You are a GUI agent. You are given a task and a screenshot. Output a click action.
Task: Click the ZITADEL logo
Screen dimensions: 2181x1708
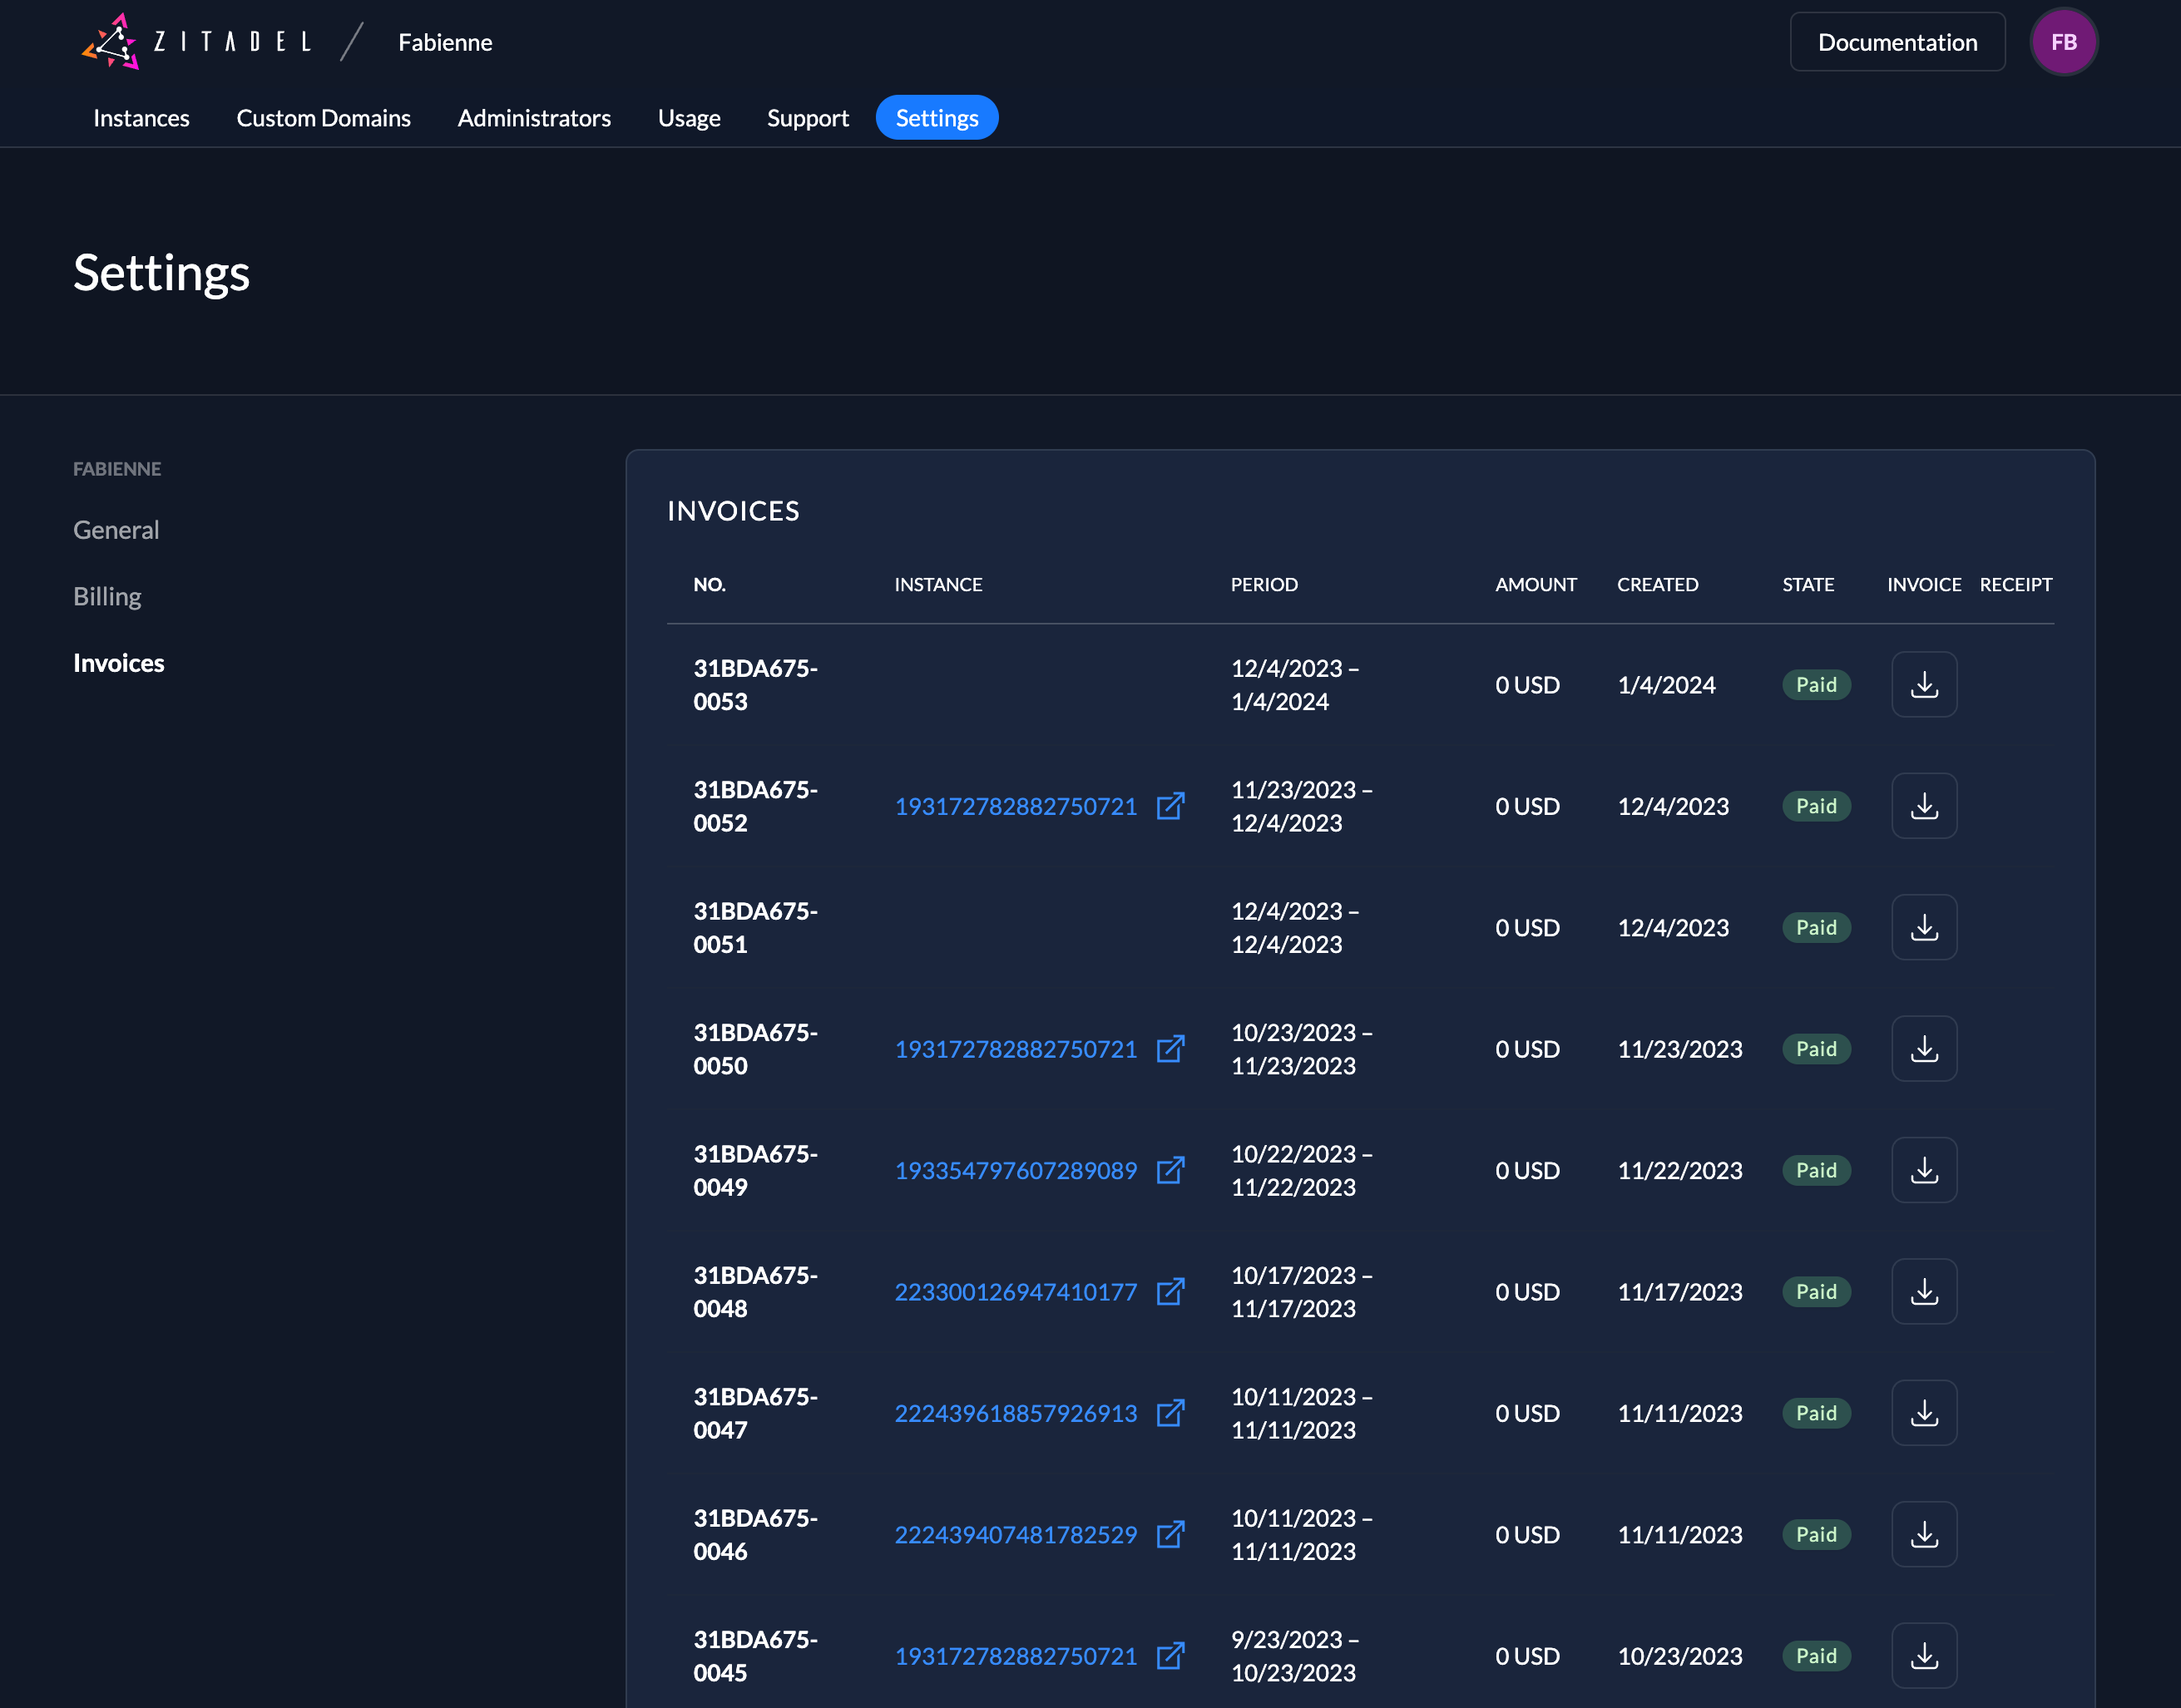point(196,42)
